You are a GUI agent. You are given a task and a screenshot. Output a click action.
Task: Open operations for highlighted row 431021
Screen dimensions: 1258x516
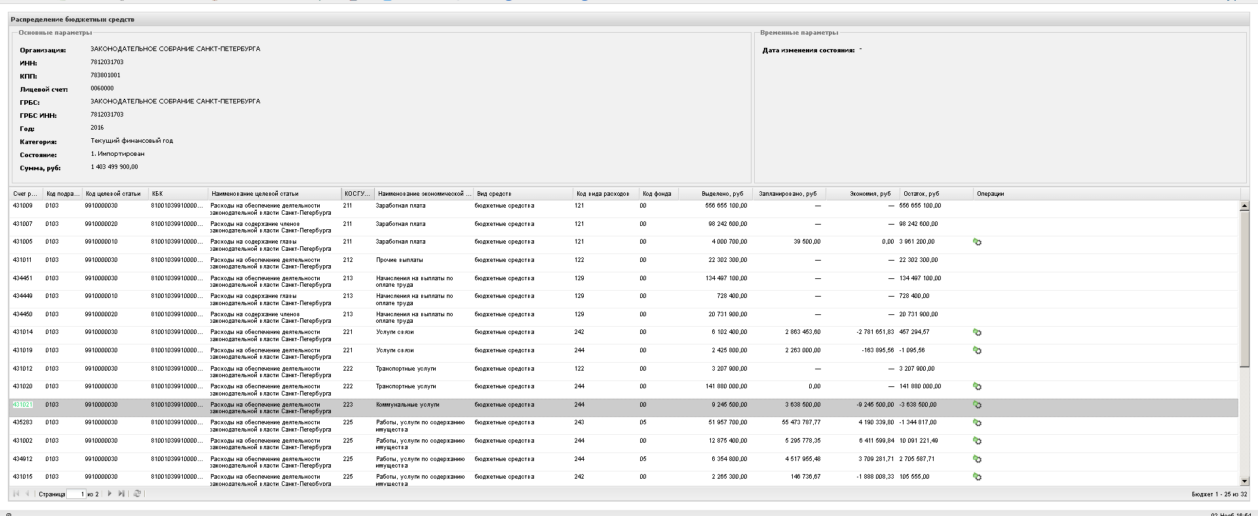(977, 405)
